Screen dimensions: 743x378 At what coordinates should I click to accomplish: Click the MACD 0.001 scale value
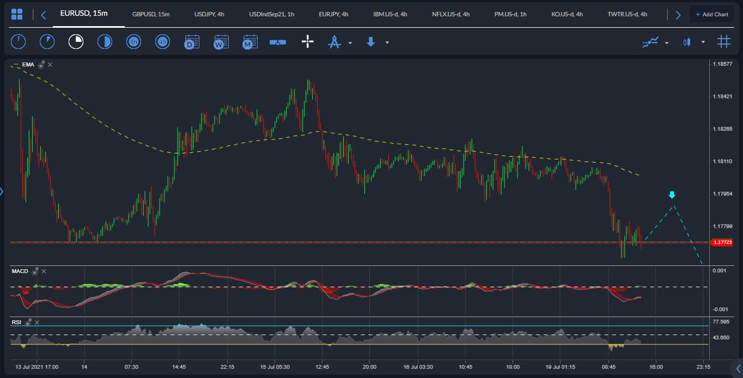[x=718, y=270]
